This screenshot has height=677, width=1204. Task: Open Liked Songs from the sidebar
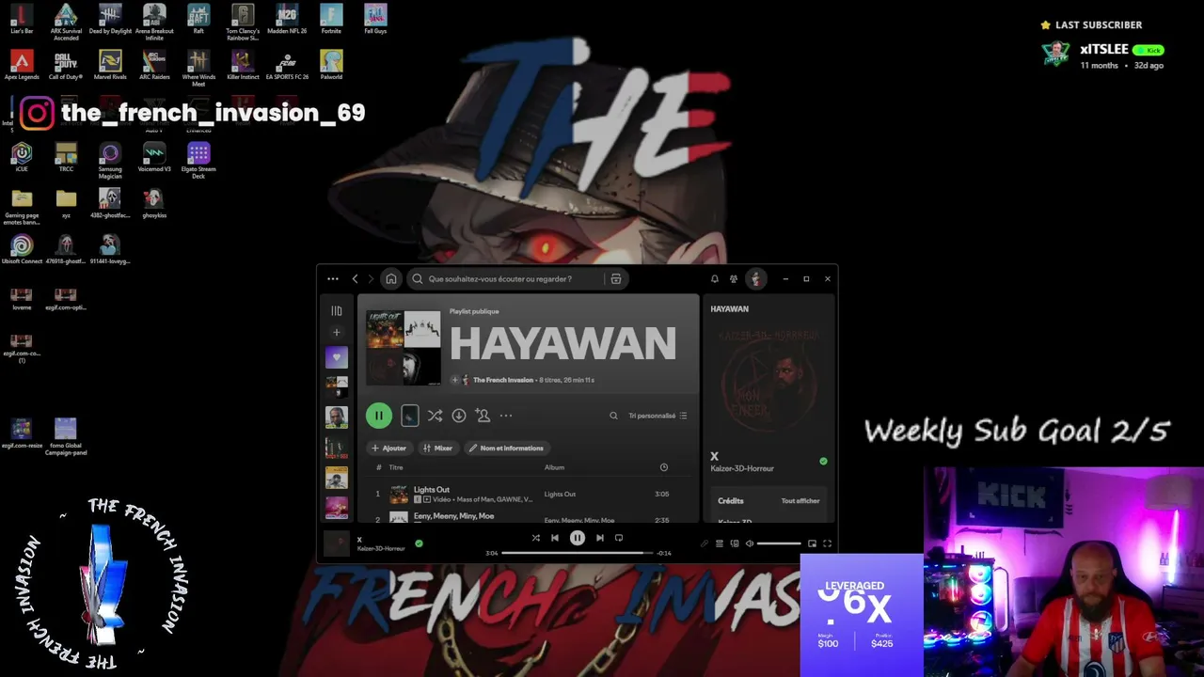click(x=337, y=357)
